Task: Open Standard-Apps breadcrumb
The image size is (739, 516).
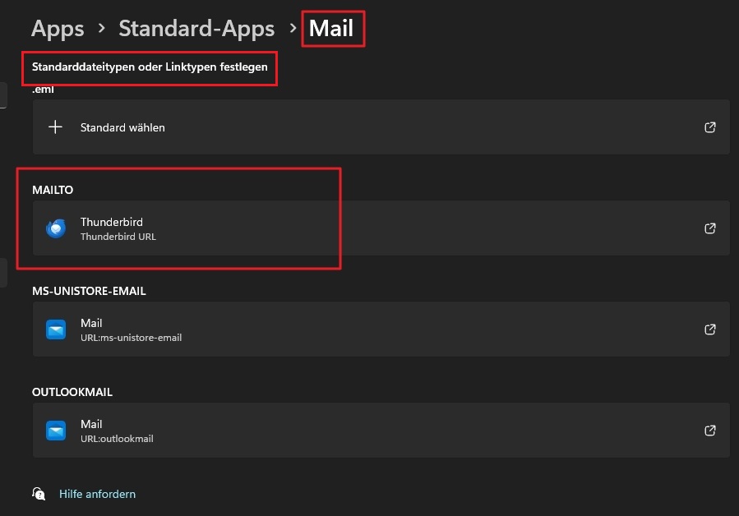Action: point(196,28)
